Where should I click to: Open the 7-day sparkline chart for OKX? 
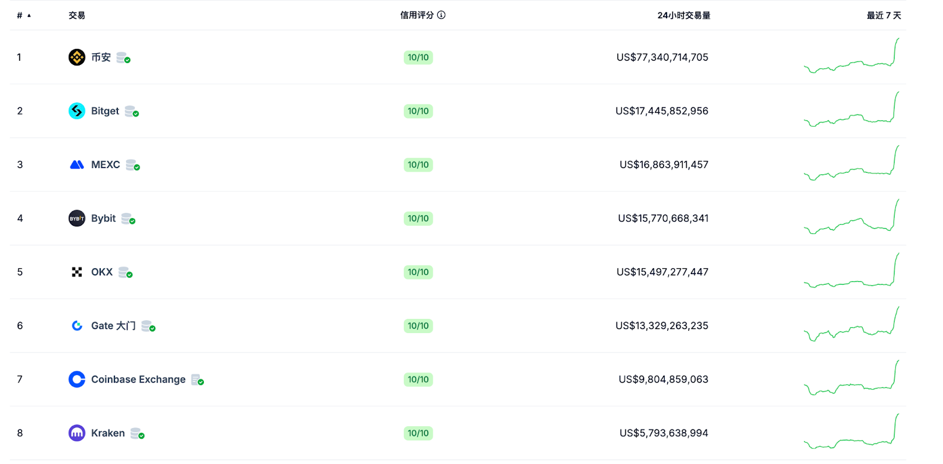851,272
